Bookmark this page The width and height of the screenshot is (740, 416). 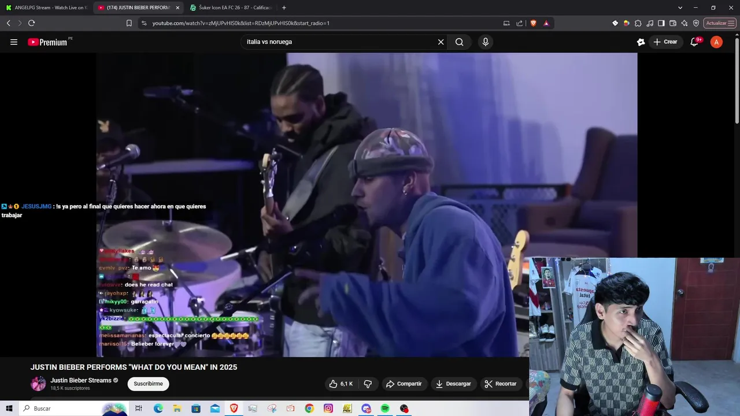point(129,23)
